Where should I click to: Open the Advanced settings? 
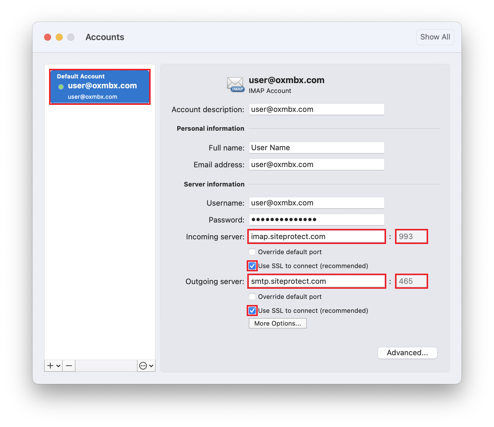(407, 353)
